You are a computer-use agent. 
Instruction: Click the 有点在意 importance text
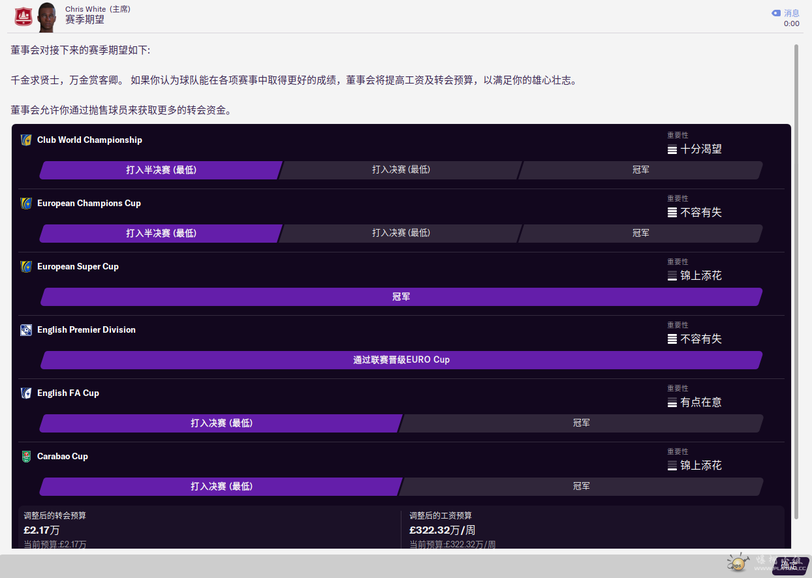[x=701, y=403]
